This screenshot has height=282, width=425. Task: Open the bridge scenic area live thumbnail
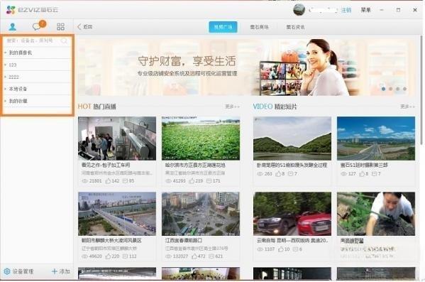coord(117,214)
